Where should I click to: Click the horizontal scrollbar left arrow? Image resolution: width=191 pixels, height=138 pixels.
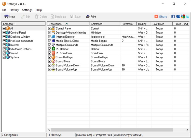tap(49, 130)
